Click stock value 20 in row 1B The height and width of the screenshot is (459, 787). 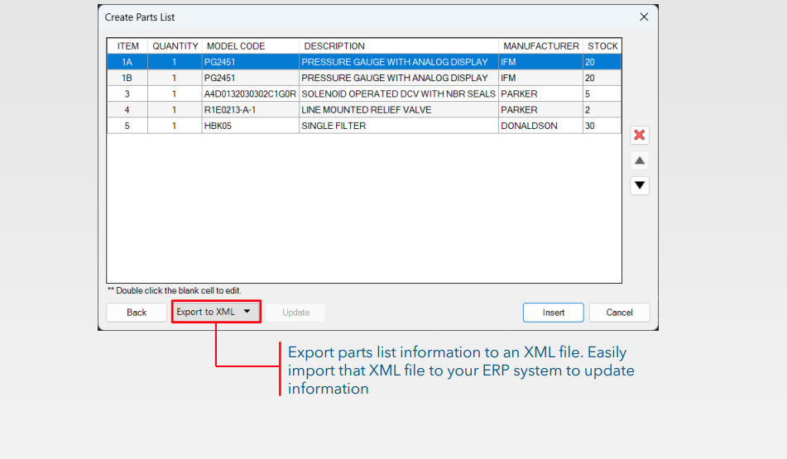click(602, 79)
